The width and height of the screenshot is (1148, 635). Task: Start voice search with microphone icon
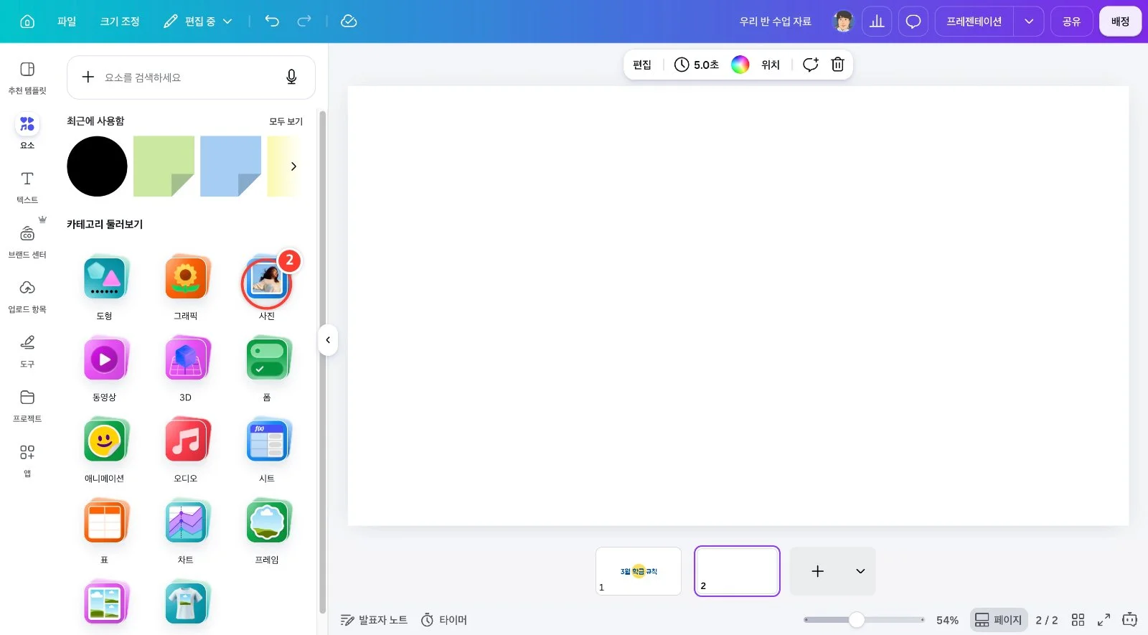(x=291, y=77)
